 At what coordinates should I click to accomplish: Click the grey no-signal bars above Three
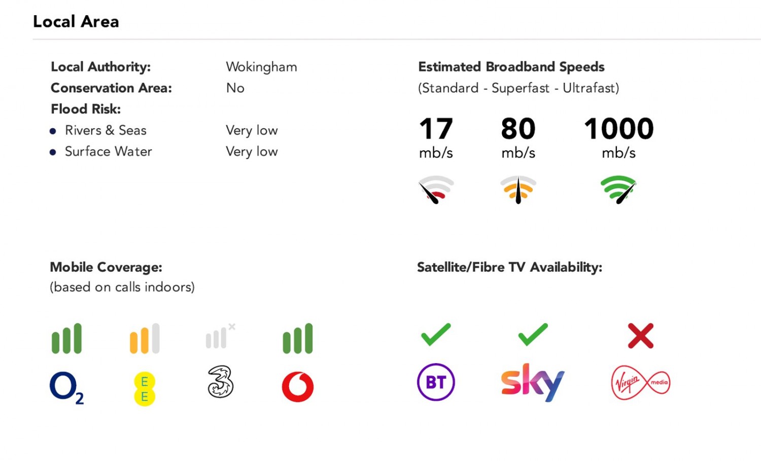(x=221, y=336)
